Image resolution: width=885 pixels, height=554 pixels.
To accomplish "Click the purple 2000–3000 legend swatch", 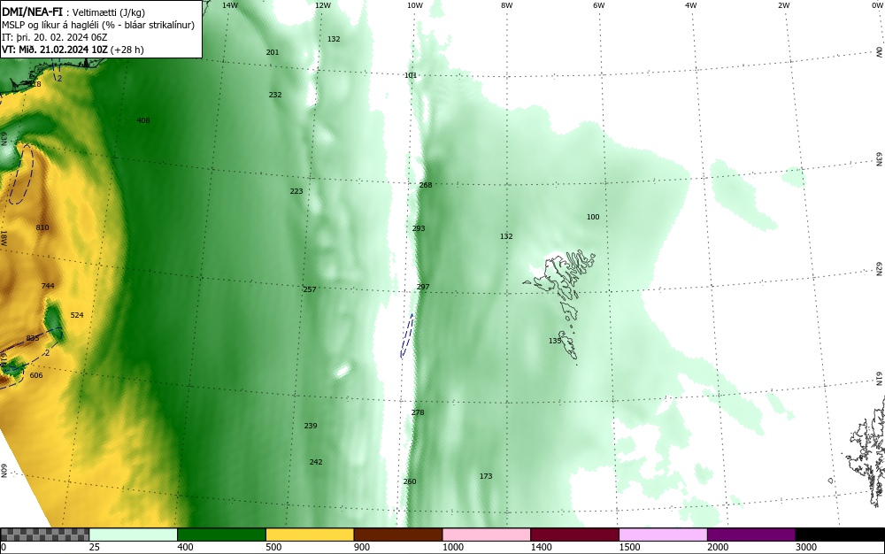I will tap(751, 535).
